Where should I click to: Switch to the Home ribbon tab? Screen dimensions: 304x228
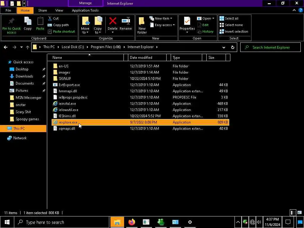click(x=25, y=10)
